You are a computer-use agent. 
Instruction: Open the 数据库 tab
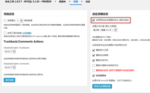pyautogui.click(x=62, y=2)
